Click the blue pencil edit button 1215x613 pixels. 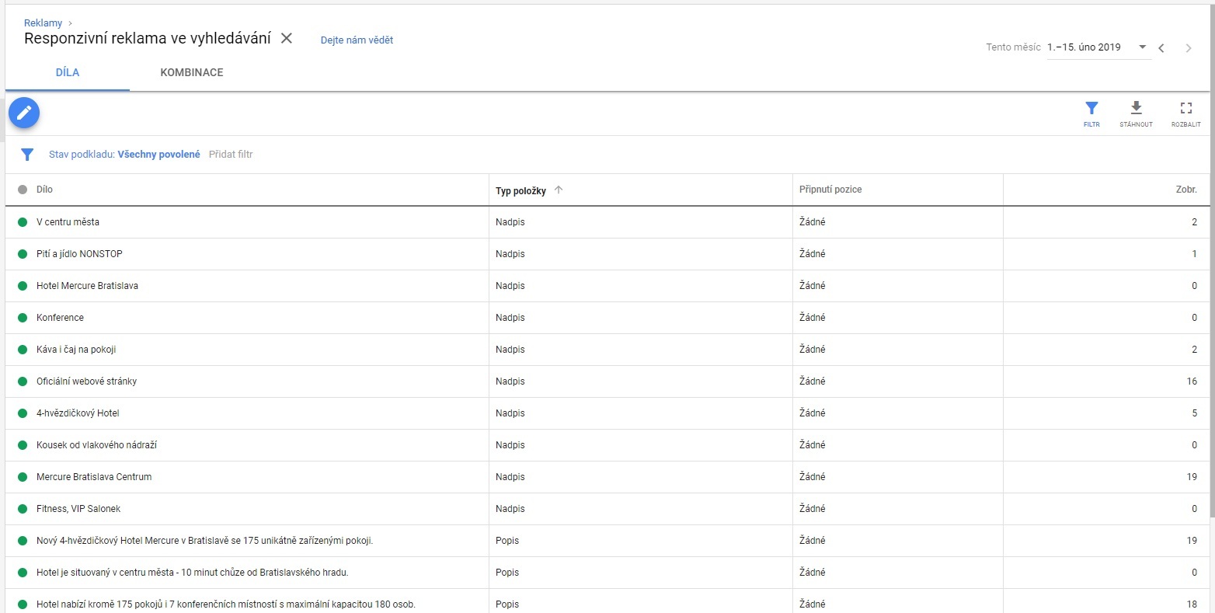point(24,113)
